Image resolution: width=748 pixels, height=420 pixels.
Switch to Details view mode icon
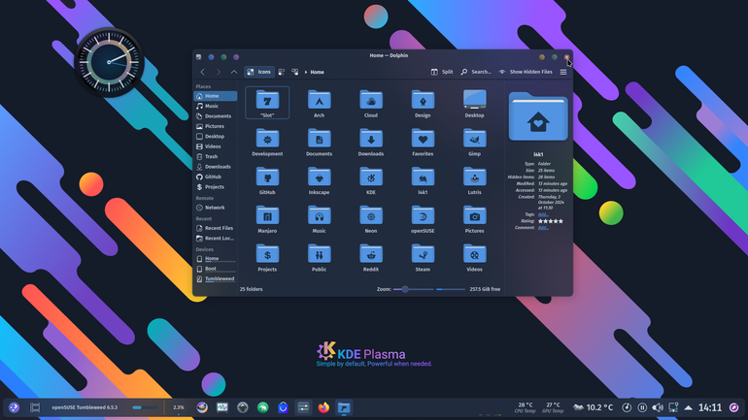[294, 72]
